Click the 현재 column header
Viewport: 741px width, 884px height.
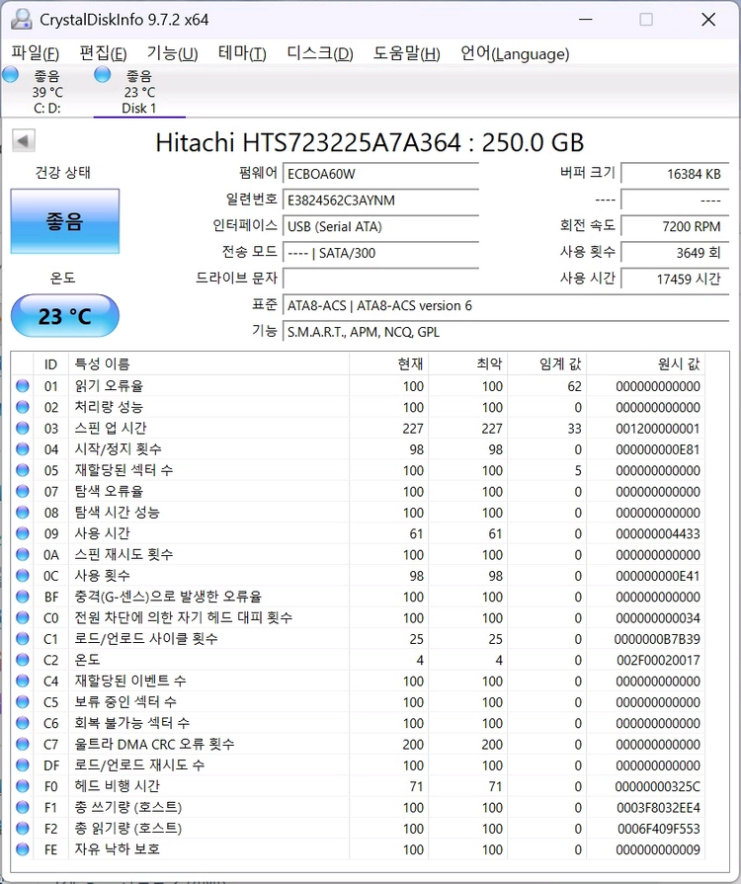tap(389, 363)
